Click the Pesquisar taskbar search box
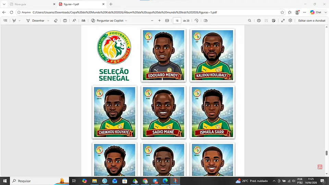Viewport: 329px width, 185px height. (x=39, y=181)
